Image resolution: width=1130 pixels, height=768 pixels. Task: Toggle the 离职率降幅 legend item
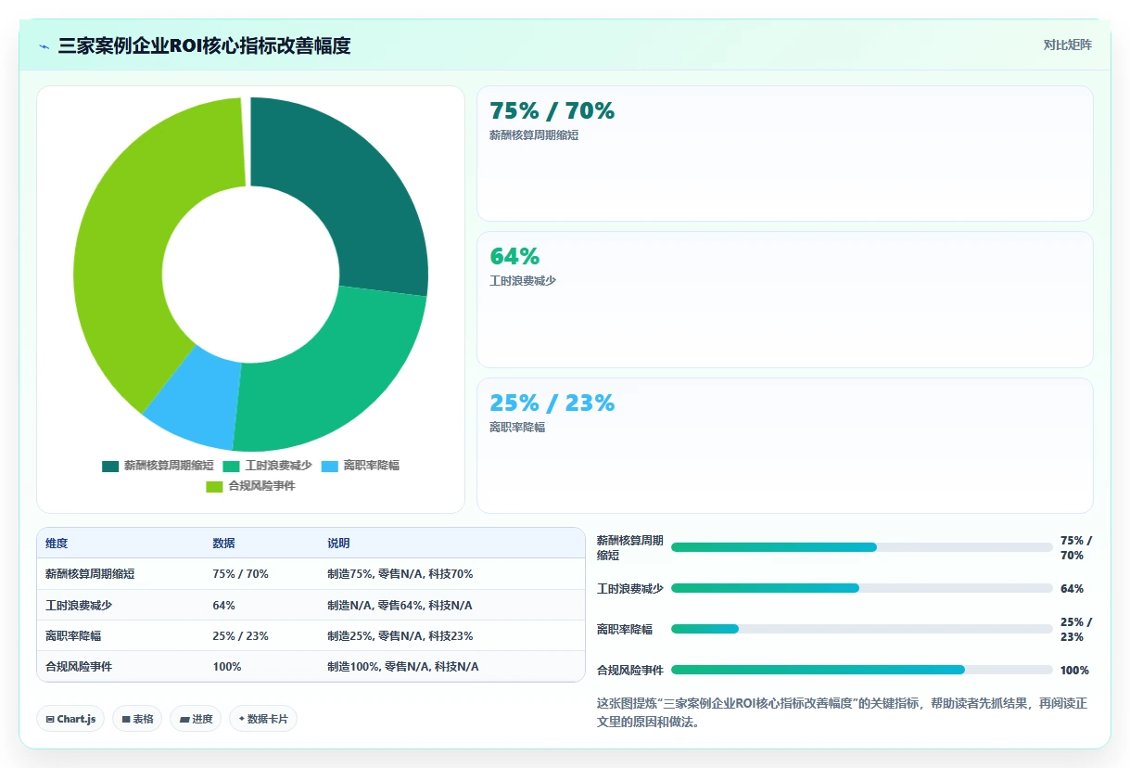click(361, 466)
